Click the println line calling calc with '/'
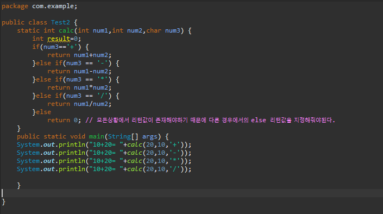Image resolution: width=383 pixels, height=214 pixels. point(104,169)
